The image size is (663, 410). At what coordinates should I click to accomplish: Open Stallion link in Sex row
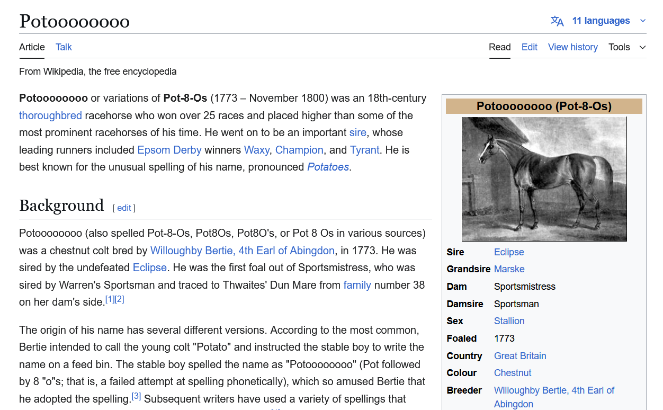tap(509, 321)
